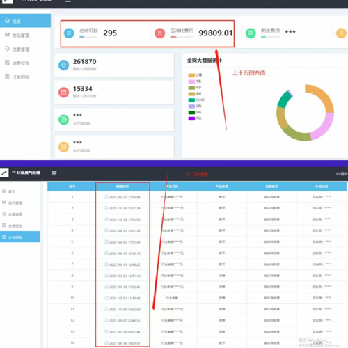Screen dimensions: 348x348
Task: Toggle the hamburger menu in the order-list header
Action: (x=54, y=173)
